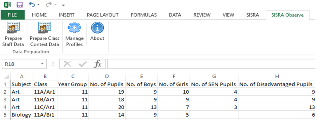Click the About info icon
The image size is (316, 121).
click(x=97, y=28)
